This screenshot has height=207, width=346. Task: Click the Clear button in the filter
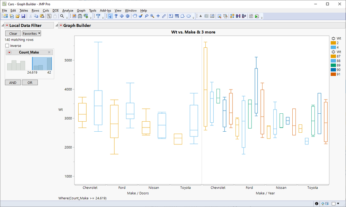pos(13,34)
